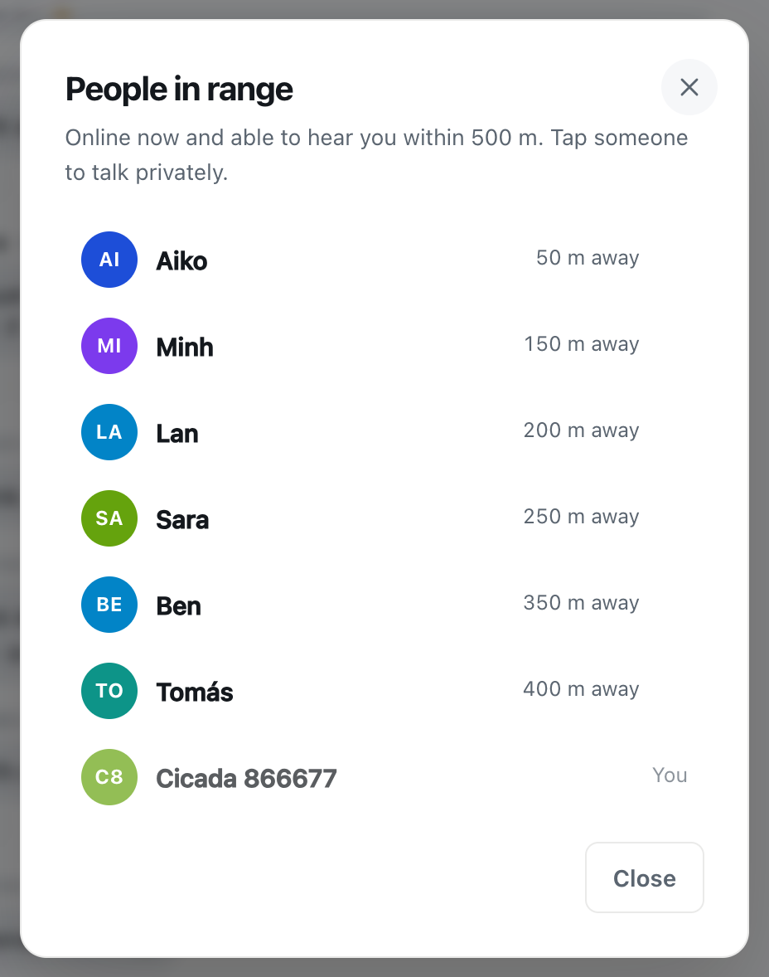Tap Sara's name in the list

click(181, 520)
